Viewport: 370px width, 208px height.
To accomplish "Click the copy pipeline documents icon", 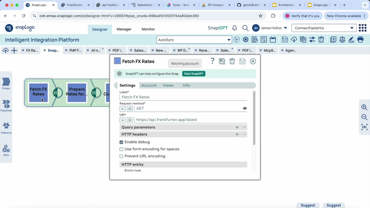I will 303,40.
